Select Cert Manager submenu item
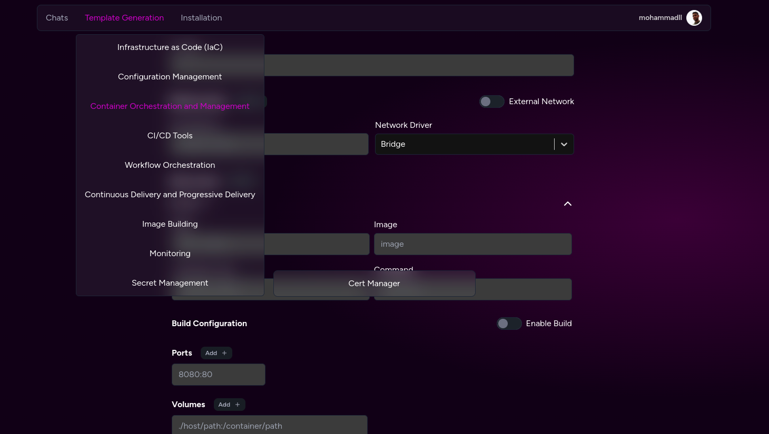This screenshot has width=769, height=434. click(x=374, y=284)
